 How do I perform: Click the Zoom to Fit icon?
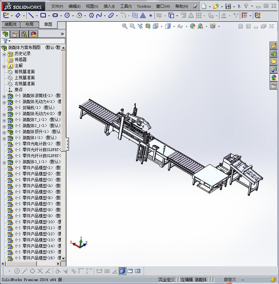(x=125, y=26)
